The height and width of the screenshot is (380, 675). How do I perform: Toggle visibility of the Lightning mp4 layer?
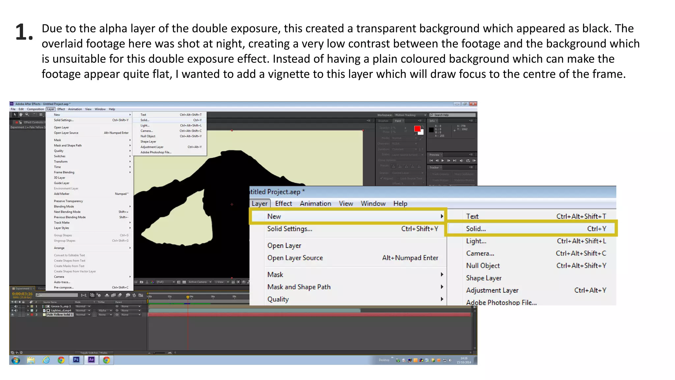coord(13,310)
